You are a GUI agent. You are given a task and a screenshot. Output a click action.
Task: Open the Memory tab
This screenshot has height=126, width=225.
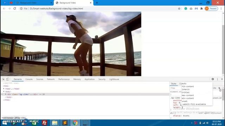point(77,79)
